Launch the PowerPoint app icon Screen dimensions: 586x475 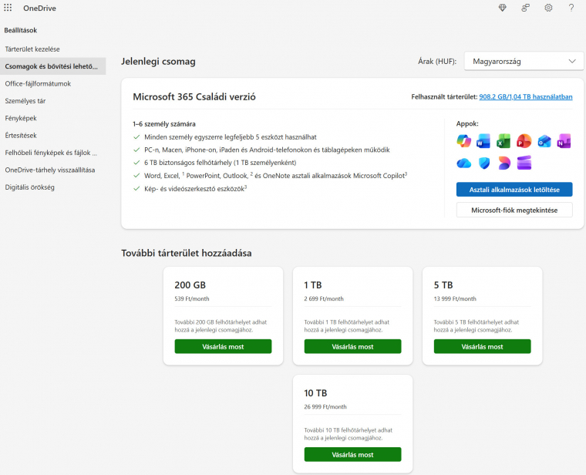coord(524,141)
